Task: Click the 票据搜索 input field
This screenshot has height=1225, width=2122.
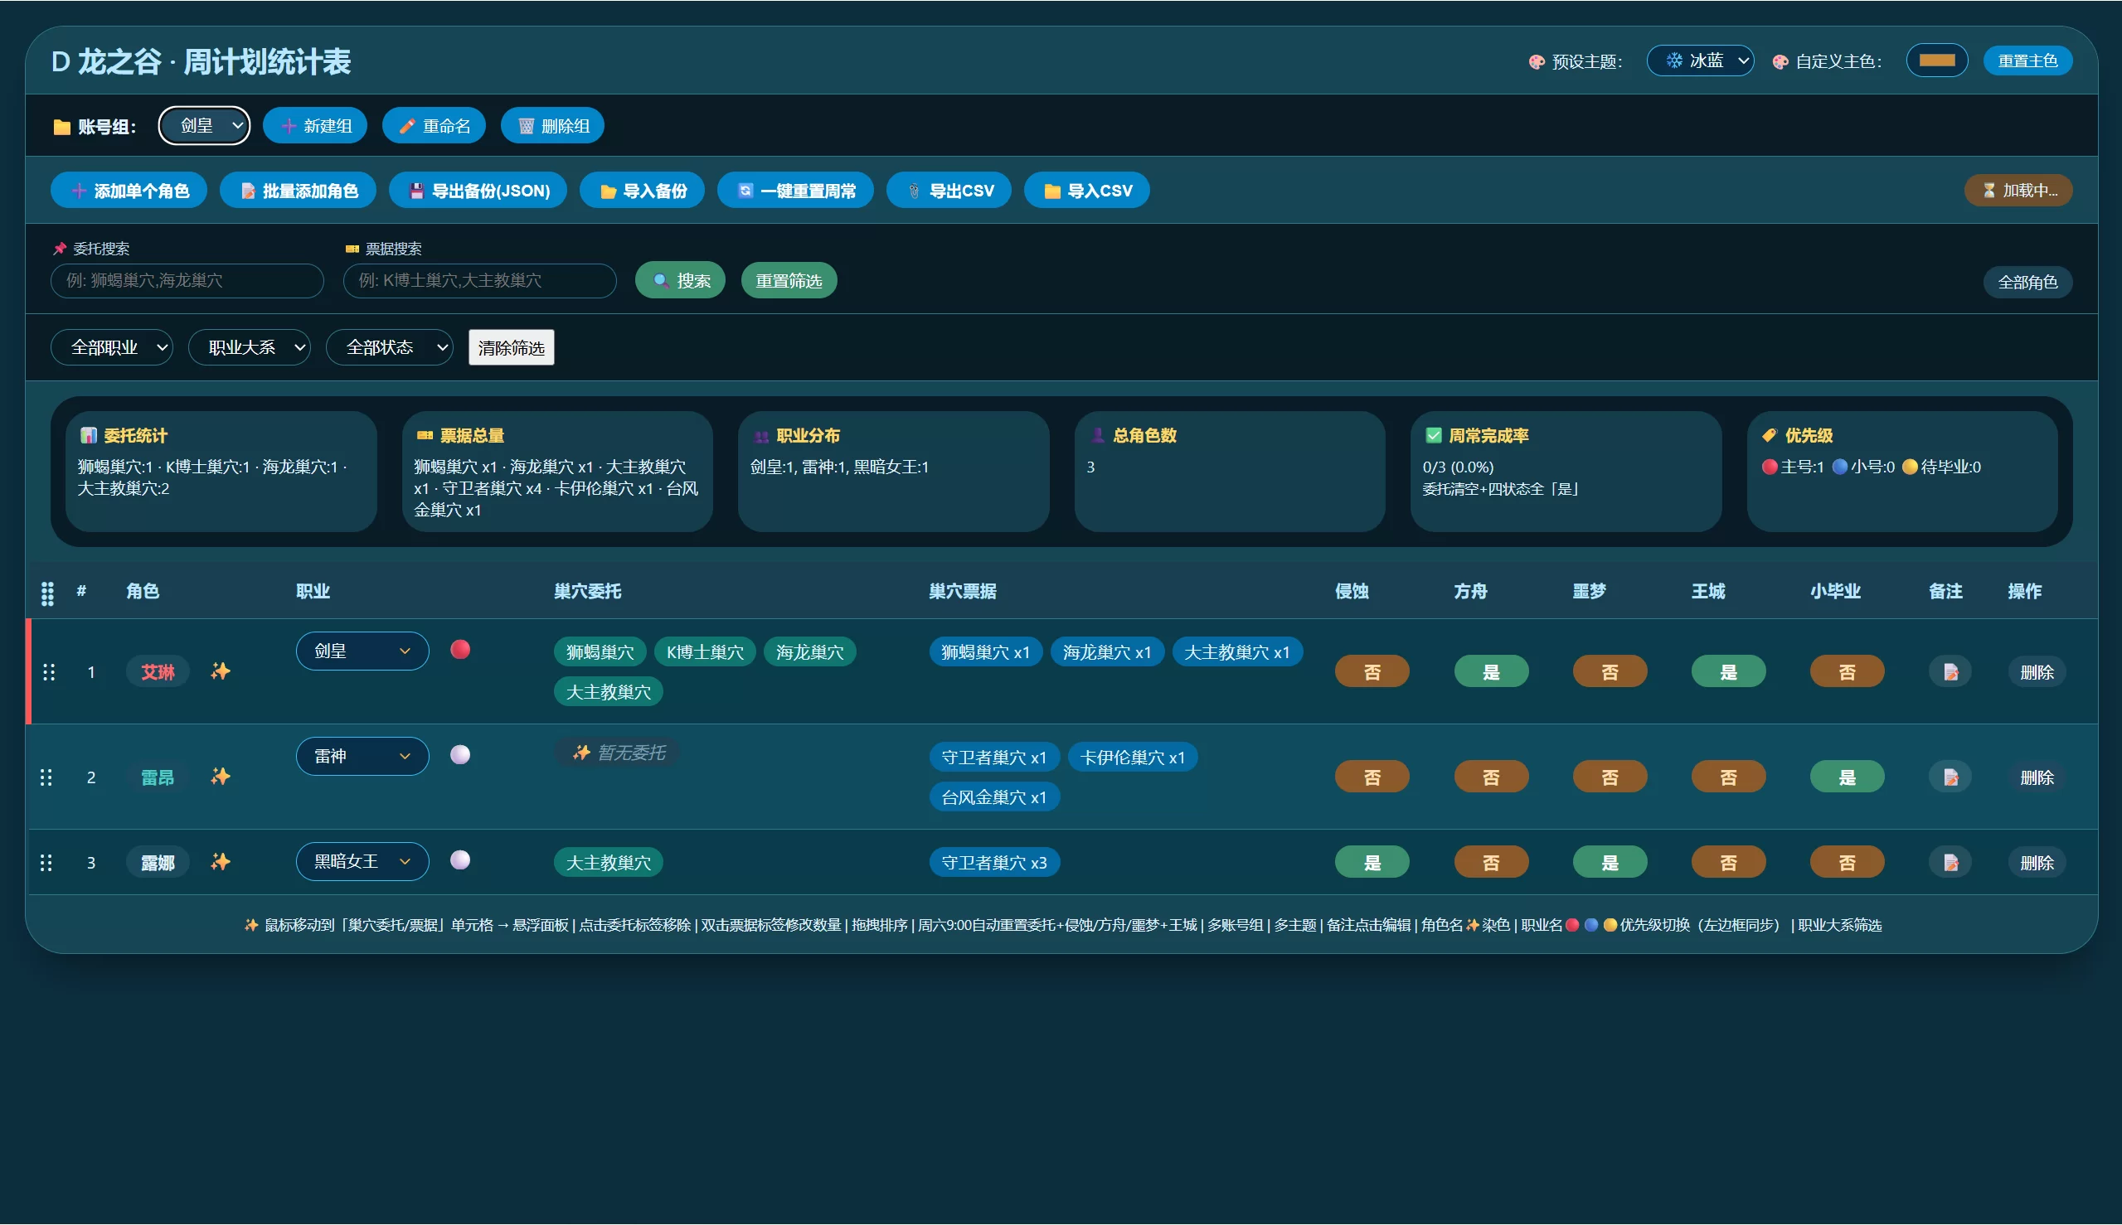Action: 480,281
